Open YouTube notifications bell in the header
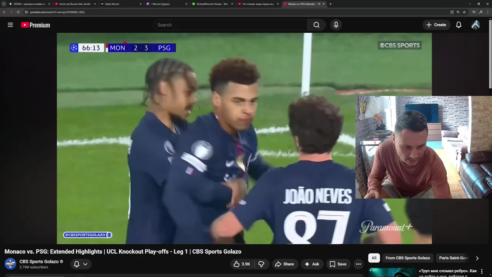 point(459,25)
